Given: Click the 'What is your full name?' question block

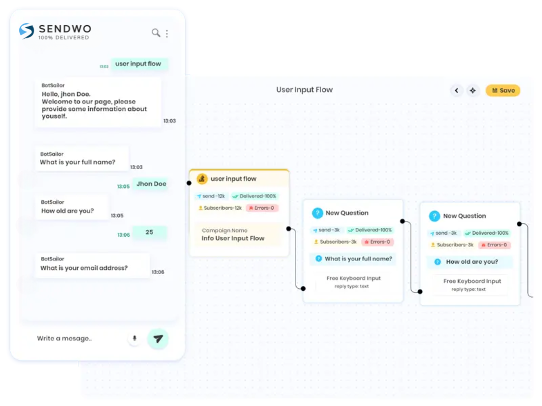Looking at the screenshot, I should [x=353, y=259].
